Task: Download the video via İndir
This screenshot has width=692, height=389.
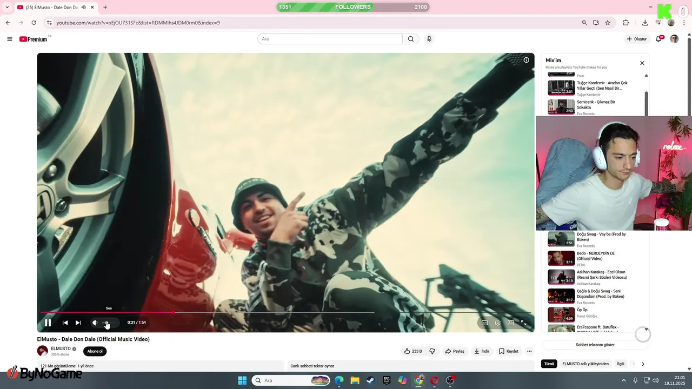Action: coord(482,351)
